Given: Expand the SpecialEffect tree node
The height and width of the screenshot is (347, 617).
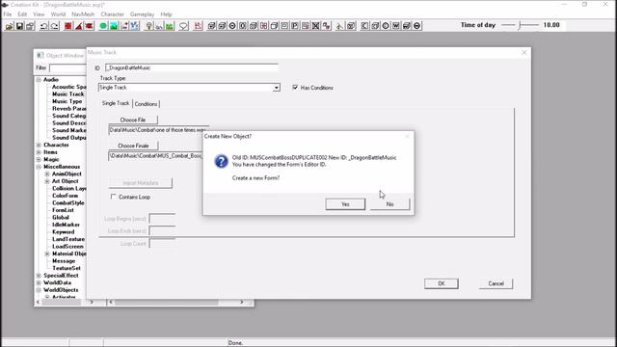Looking at the screenshot, I should [x=39, y=276].
